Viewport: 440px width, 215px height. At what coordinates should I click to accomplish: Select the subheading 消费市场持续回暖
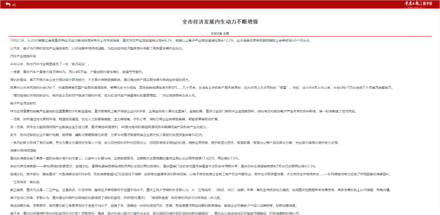[23, 151]
